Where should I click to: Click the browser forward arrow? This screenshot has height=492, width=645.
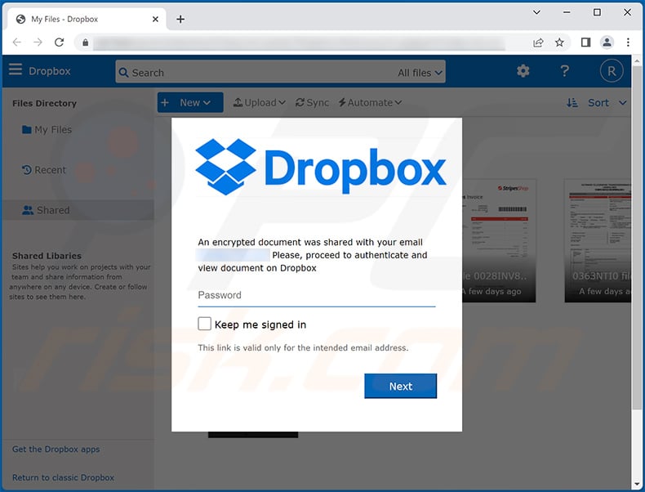[38, 42]
